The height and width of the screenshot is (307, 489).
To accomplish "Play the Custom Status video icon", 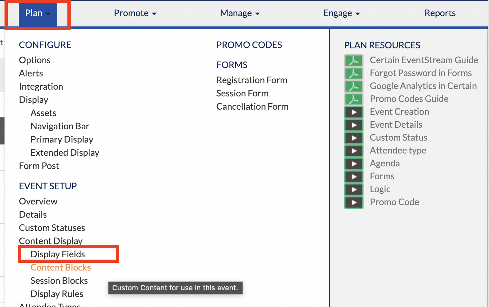I will point(354,138).
